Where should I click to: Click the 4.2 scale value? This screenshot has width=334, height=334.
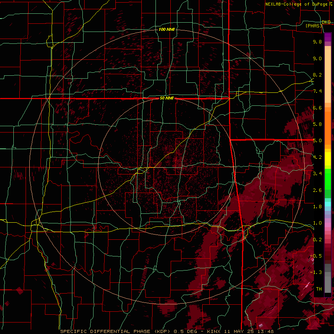click(x=317, y=157)
